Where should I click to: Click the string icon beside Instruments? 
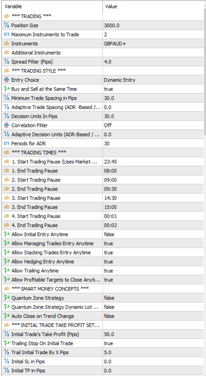coord(6,44)
